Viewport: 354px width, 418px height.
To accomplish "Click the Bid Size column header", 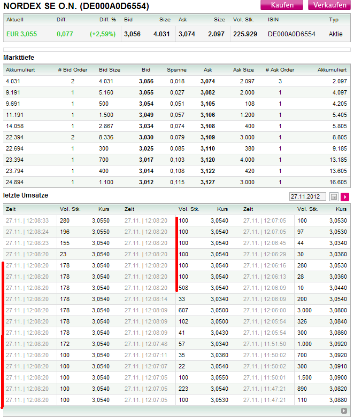I will [110, 70].
